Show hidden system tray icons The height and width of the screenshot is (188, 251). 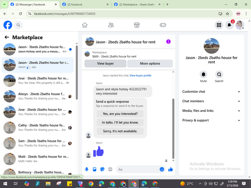(200, 184)
